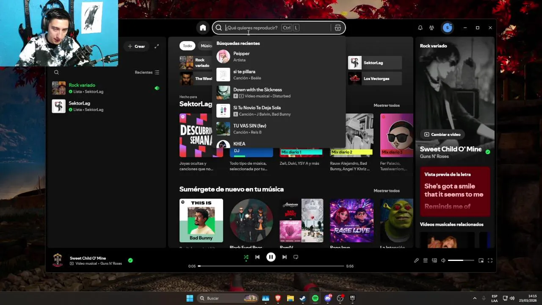542x305 pixels.
Task: Toggle lyrics microphone icon
Action: coord(416,261)
